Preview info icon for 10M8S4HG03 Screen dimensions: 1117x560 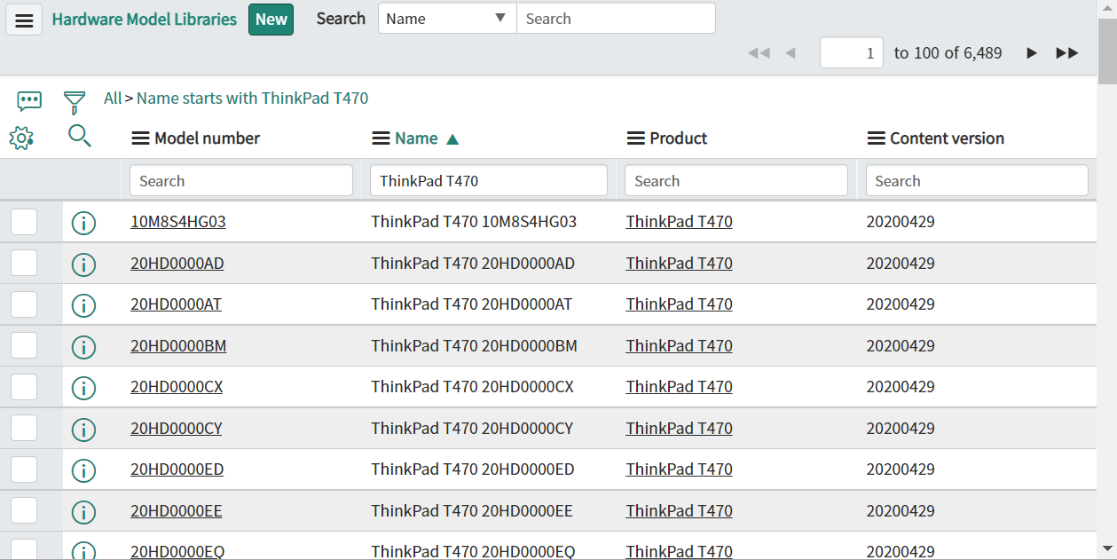[x=83, y=222]
